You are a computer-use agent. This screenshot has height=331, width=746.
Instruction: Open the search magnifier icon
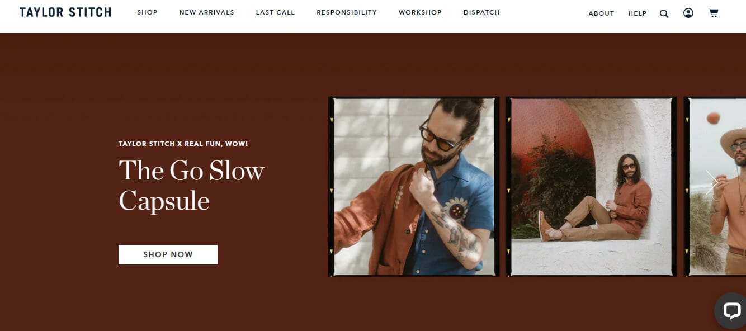(x=664, y=13)
